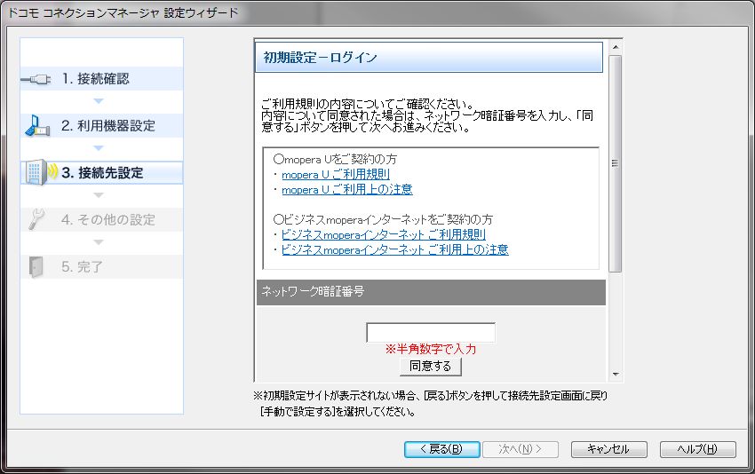Click the phone and PC icon beside 利用機器設定
The image size is (755, 474).
coord(37,125)
